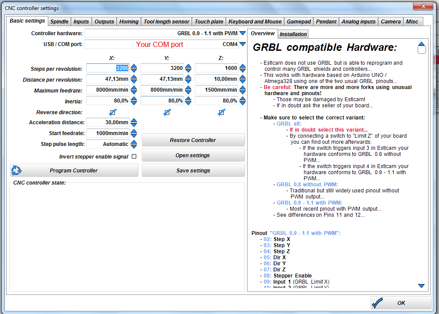The width and height of the screenshot is (439, 314).
Task: Increase start feedrate with the up arrow
Action: tap(134, 131)
